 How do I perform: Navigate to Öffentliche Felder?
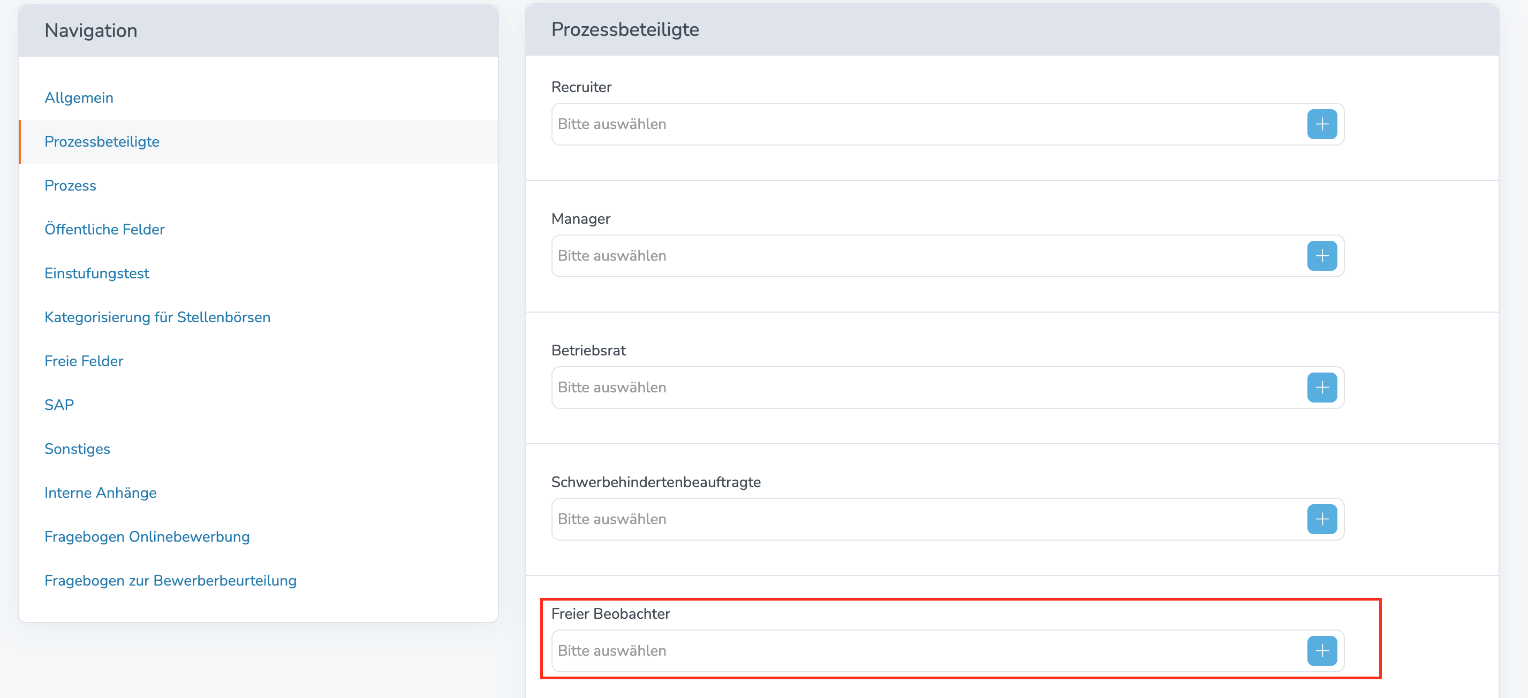pyautogui.click(x=104, y=230)
